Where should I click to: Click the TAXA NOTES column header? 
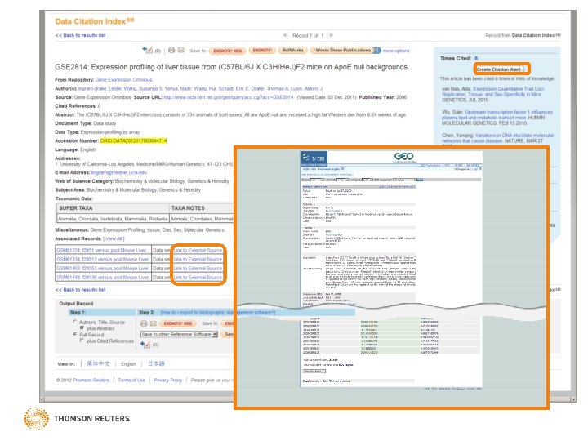(188, 208)
